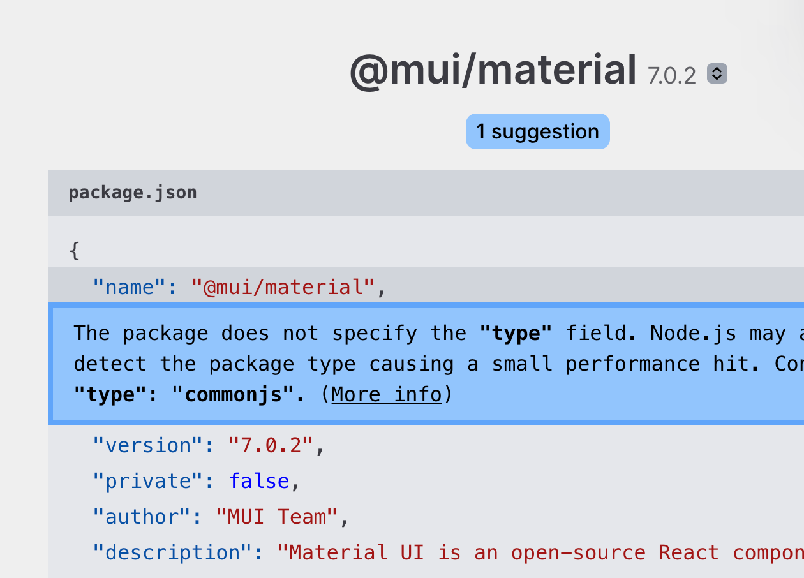Click the "@mui/material" name value string
Screen dimensions: 804x578
(283, 287)
